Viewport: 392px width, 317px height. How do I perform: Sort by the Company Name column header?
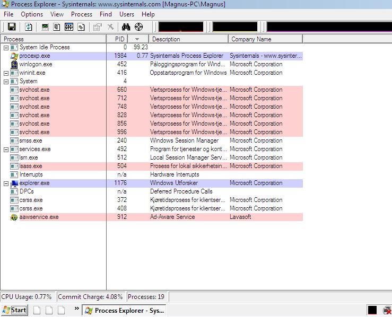265,39
